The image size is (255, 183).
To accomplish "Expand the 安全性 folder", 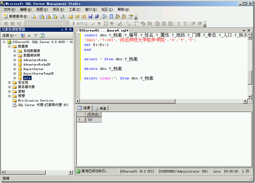I will pyautogui.click(x=9, y=83).
